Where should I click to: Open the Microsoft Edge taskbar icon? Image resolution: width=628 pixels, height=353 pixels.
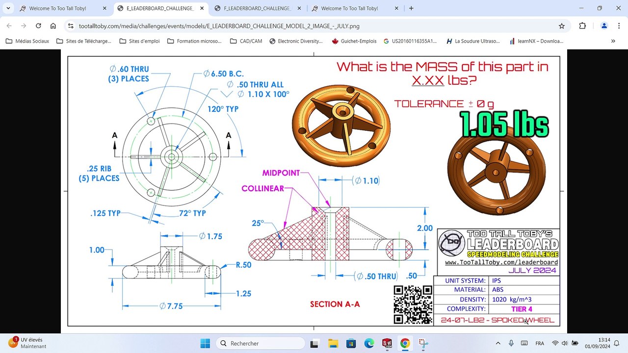coord(369,343)
